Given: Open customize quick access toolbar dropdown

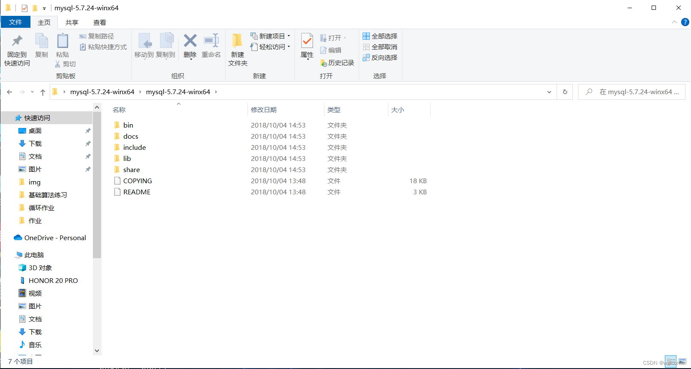Looking at the screenshot, I should coord(44,8).
